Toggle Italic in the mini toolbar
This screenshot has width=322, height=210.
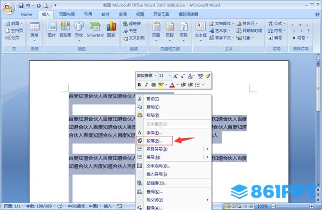pyautogui.click(x=146, y=85)
